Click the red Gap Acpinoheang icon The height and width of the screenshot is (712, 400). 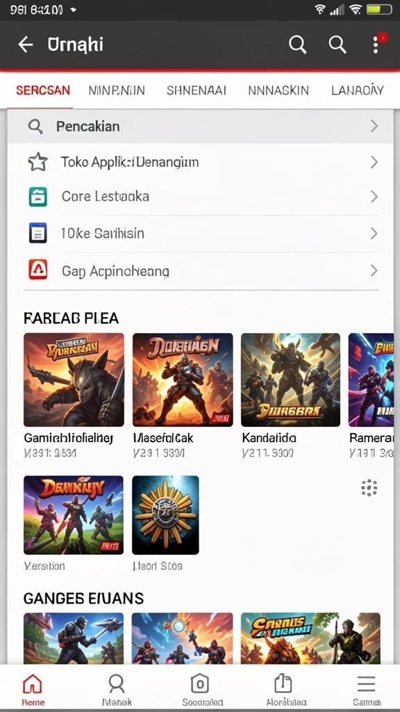(37, 270)
